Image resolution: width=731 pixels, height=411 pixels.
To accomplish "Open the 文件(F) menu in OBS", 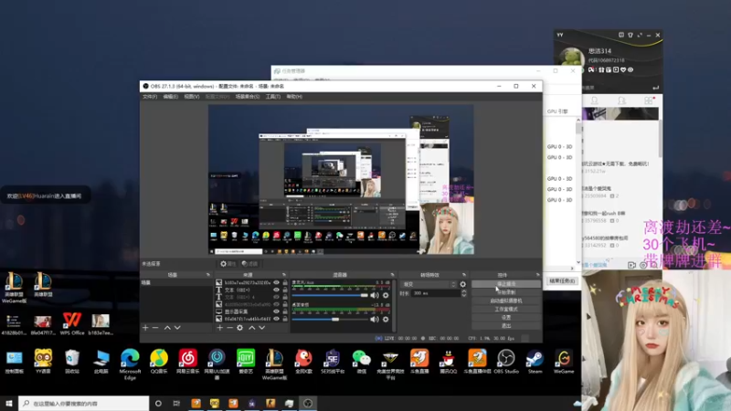I will [x=150, y=97].
